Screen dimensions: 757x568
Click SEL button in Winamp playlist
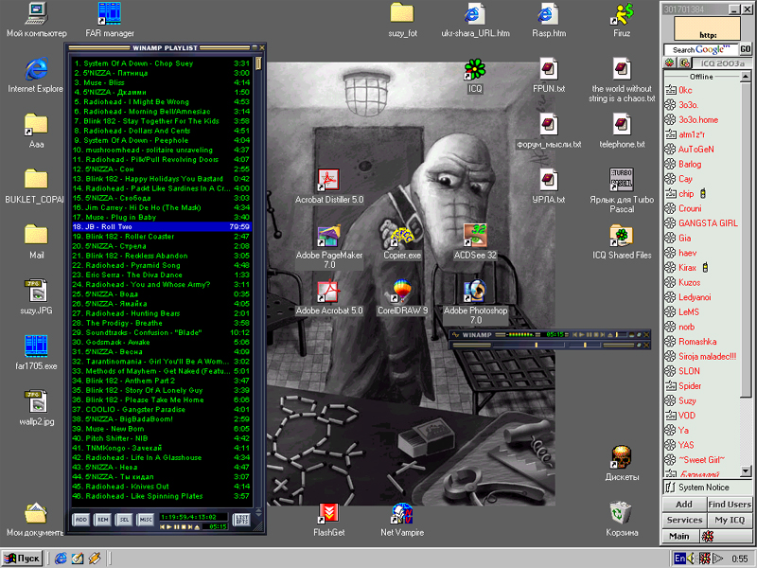(124, 520)
